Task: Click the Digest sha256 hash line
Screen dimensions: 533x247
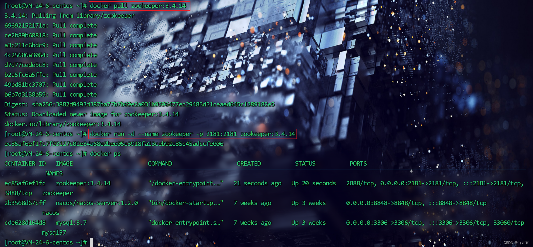Action: [x=140, y=104]
